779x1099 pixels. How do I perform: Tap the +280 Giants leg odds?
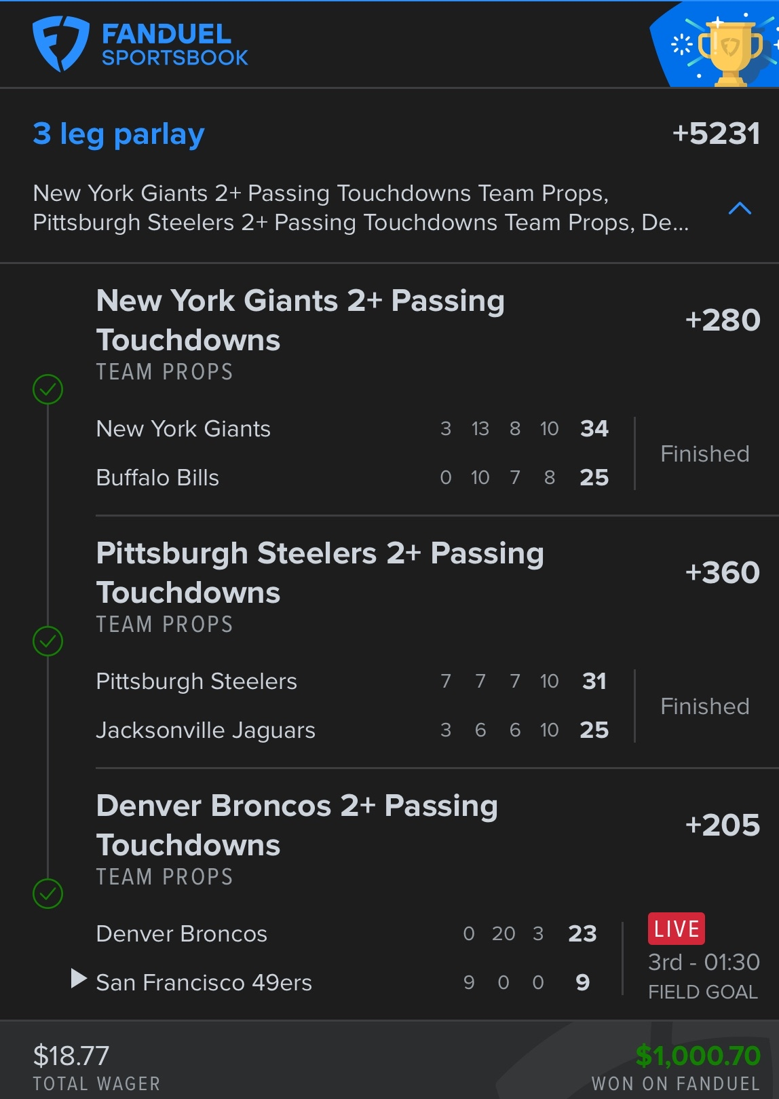[723, 320]
